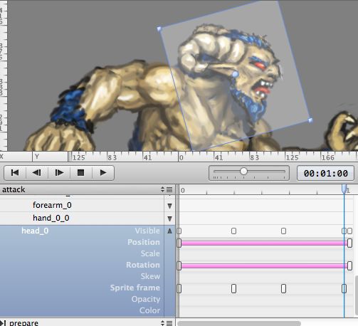The width and height of the screenshot is (358, 326).
Task: Click the Opacity property label
Action: [146, 299]
